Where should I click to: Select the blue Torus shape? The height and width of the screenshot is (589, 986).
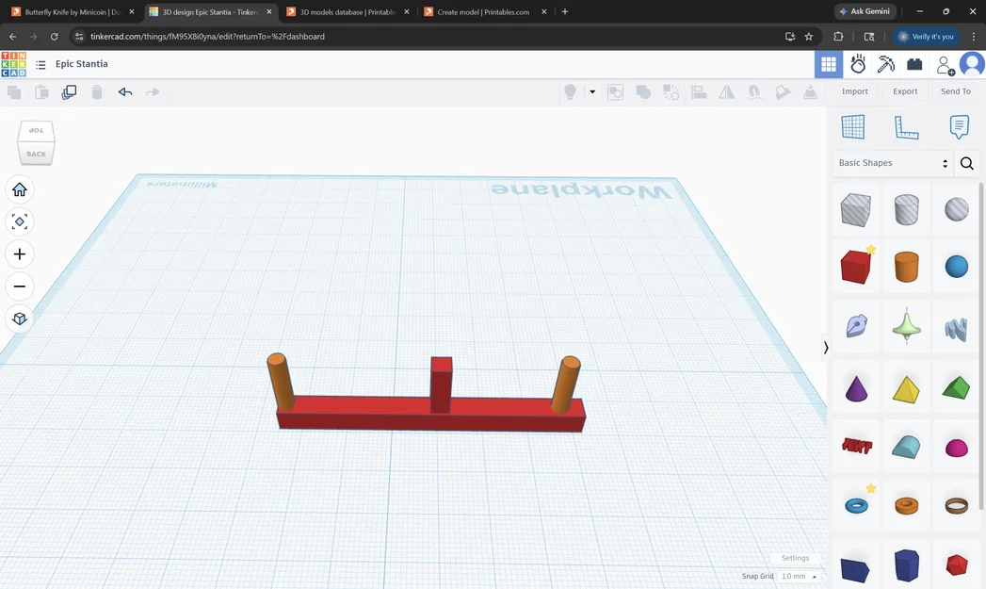[x=856, y=505]
